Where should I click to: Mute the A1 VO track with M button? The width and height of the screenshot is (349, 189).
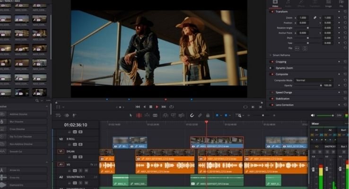click(87, 171)
